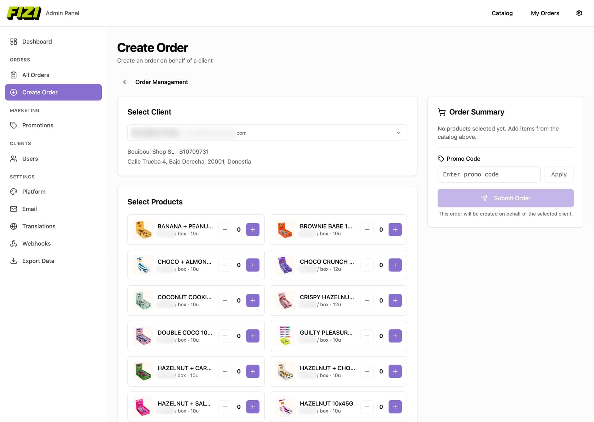Open Dashboard from sidebar icon
This screenshot has height=422, width=594.
[14, 41]
